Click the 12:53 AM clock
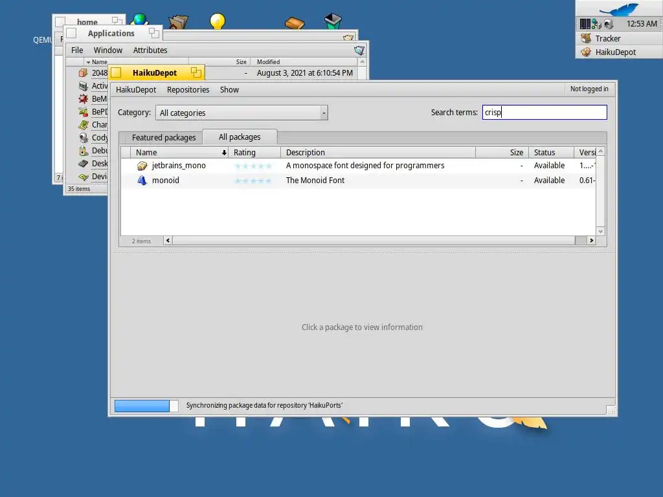 [x=642, y=24]
